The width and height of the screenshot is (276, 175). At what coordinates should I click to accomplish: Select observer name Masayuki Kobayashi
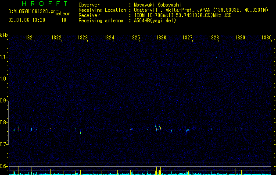[158, 5]
